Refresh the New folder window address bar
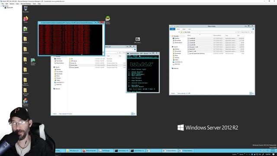 tap(238, 32)
